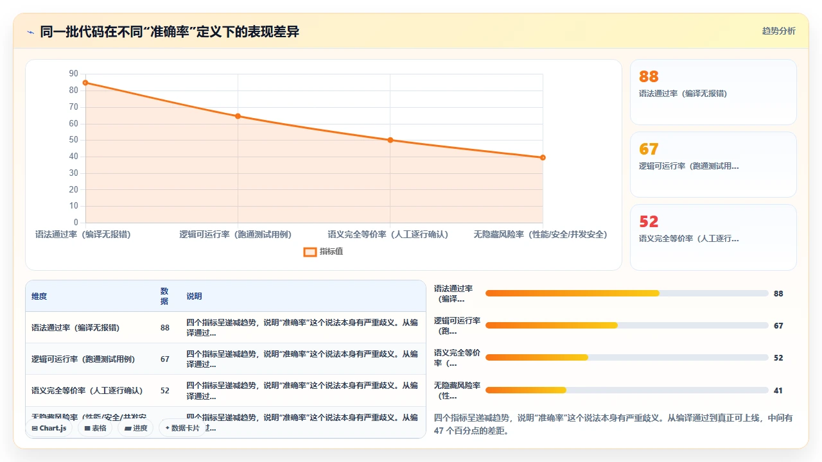Click the 维度 column header
The image size is (822, 462).
click(39, 296)
